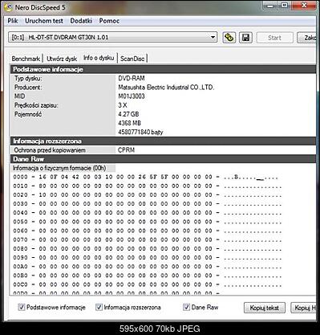Maximize the Nero DiscSpeed window
The height and width of the screenshot is (335, 320).
click(286, 6)
